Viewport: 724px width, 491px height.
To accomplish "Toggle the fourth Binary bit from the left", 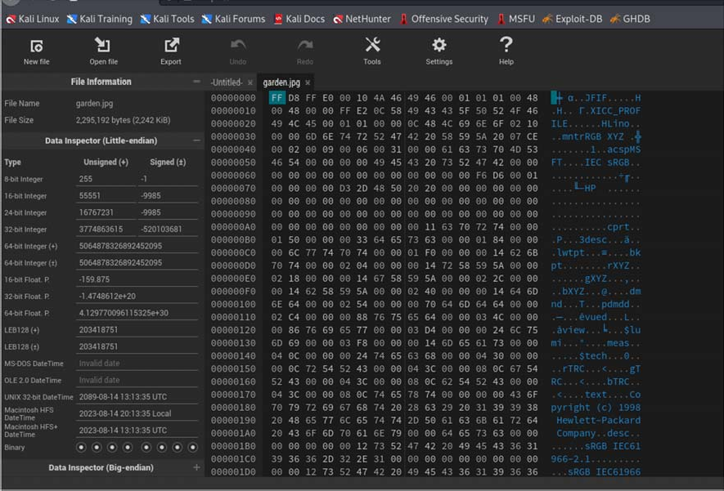I will [x=128, y=448].
